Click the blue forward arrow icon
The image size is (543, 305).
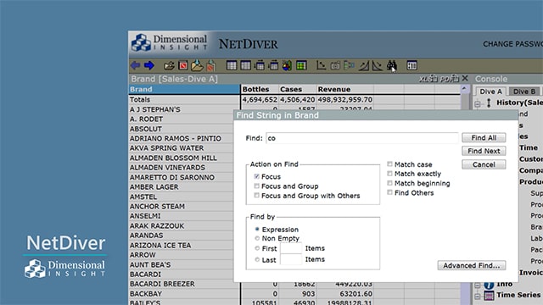149,65
